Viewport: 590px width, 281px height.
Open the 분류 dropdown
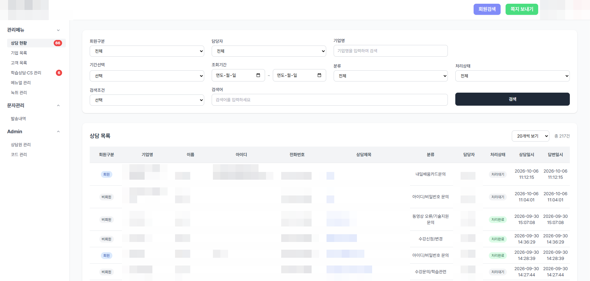point(390,76)
